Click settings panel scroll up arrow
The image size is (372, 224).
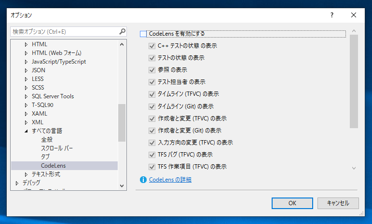pos(354,31)
